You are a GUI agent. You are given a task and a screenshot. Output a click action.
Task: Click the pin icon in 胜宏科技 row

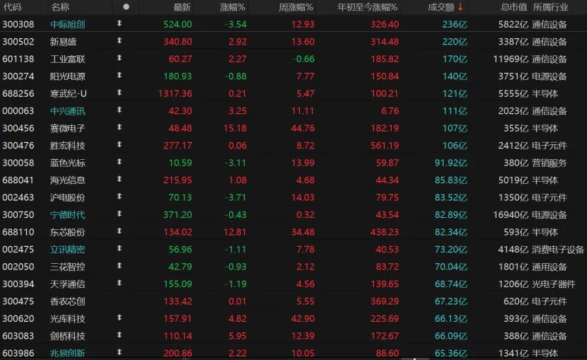[x=119, y=144]
